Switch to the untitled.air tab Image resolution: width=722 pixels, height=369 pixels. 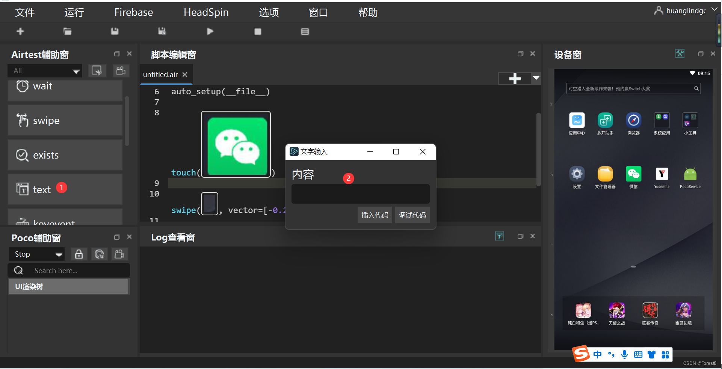160,74
